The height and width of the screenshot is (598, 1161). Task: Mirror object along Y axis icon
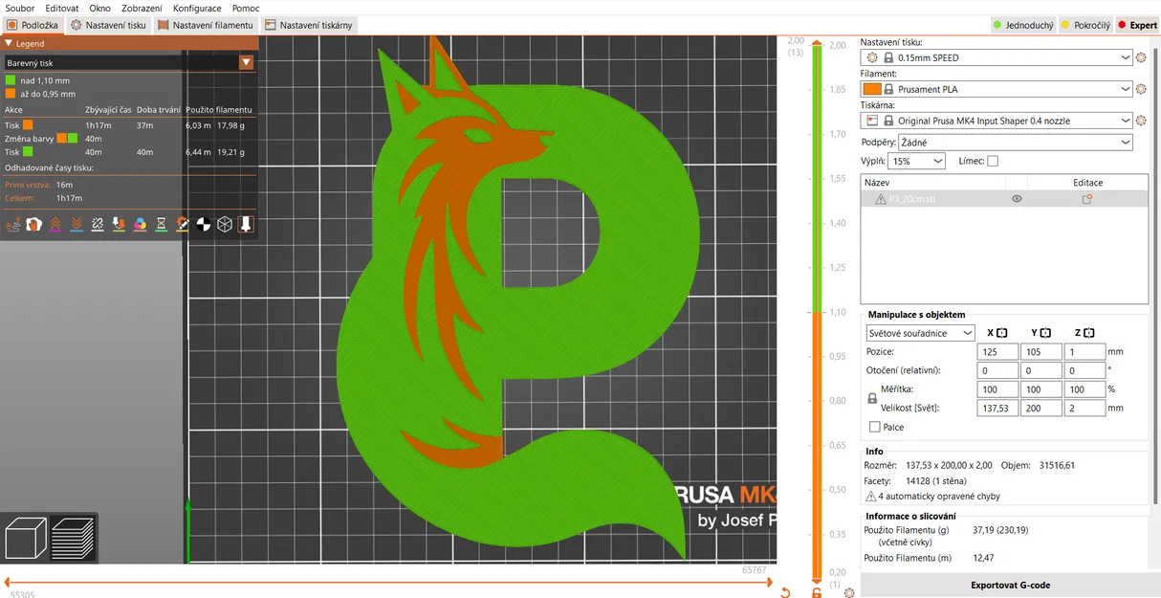[x=1045, y=333]
